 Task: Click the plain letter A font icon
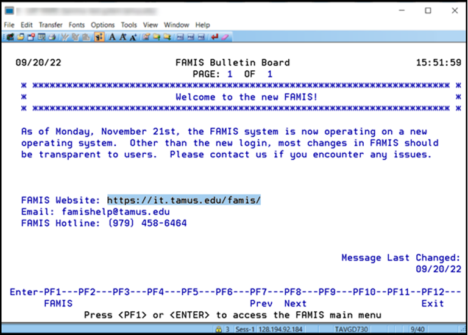pos(112,37)
